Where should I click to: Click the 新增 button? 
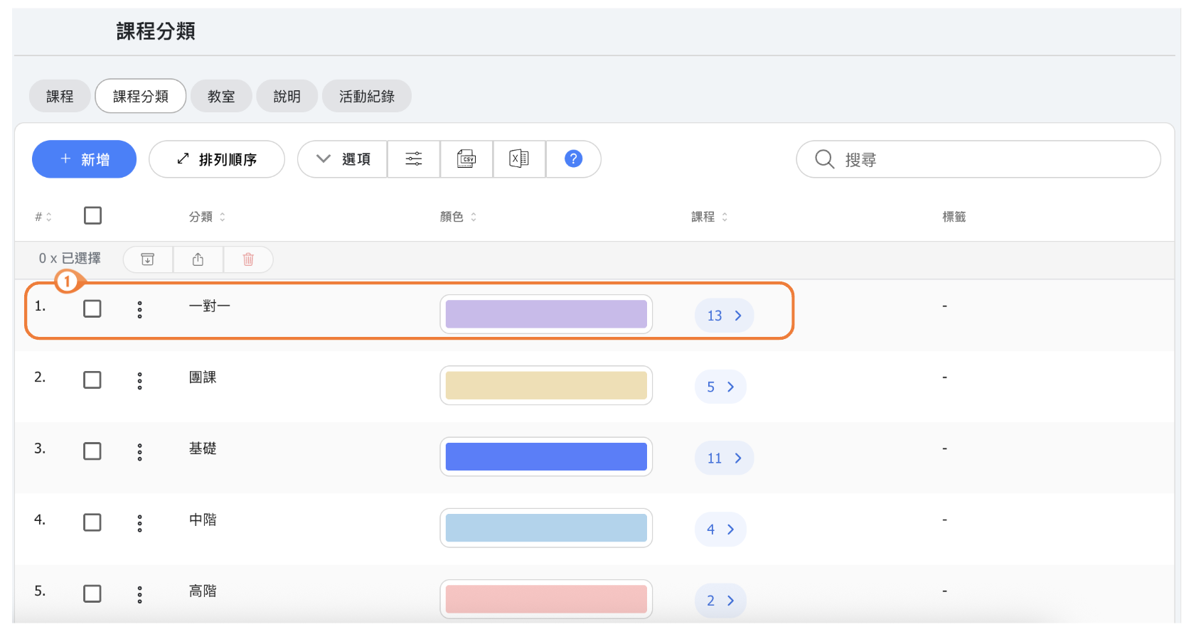coord(84,159)
